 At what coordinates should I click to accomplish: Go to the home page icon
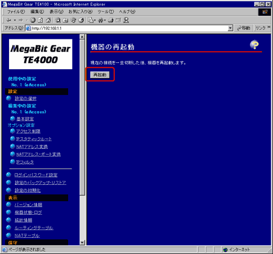[48, 20]
